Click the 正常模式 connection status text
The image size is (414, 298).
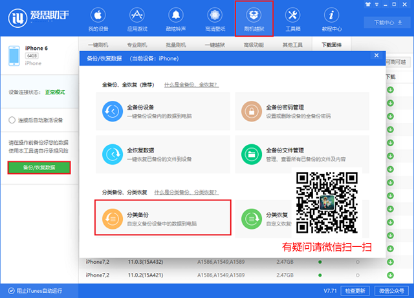(x=55, y=92)
